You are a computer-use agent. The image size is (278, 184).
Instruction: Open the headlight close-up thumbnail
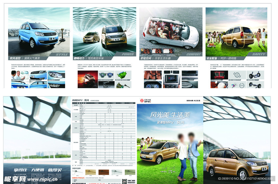56,75
